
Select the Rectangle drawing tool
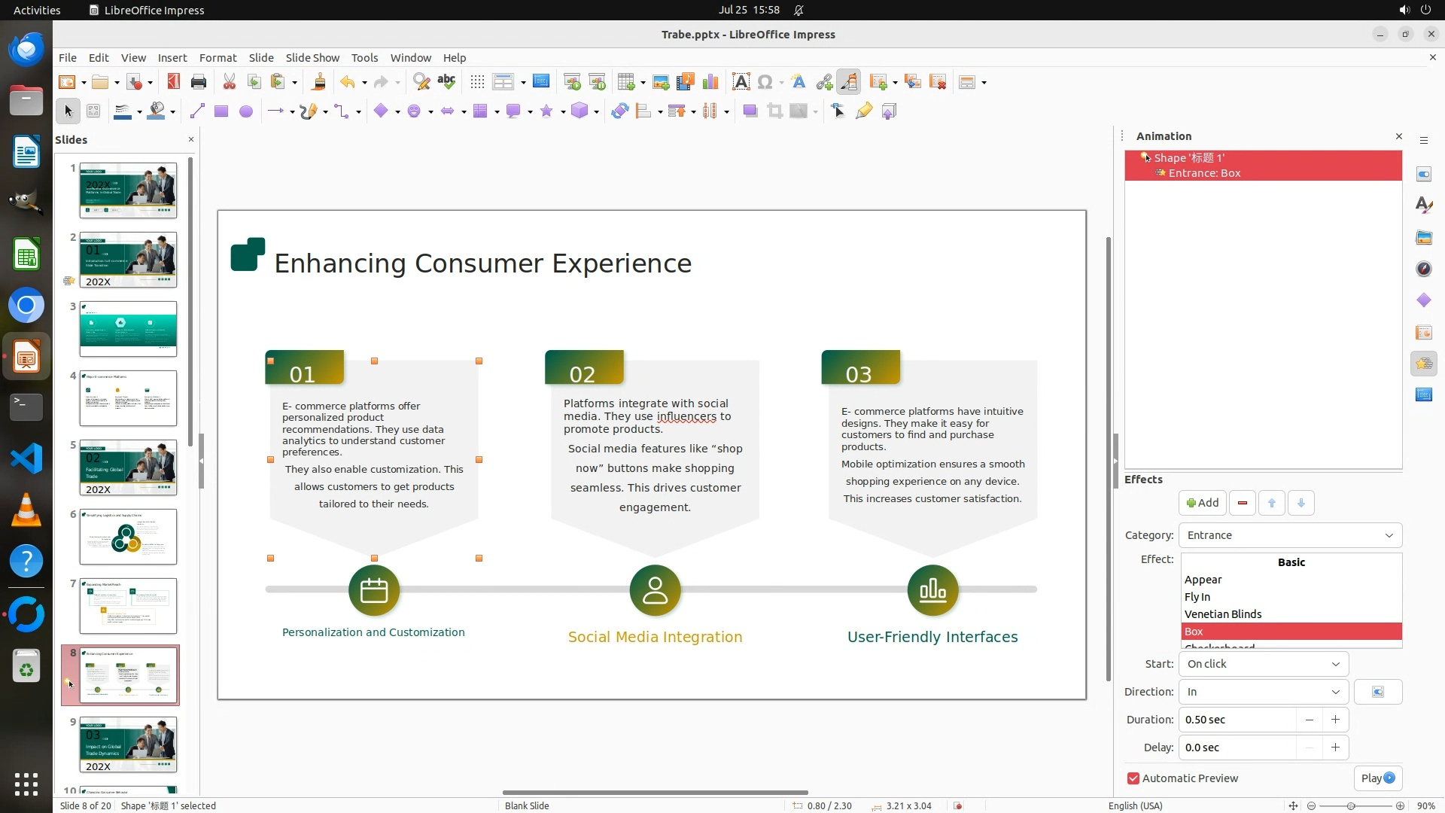point(221,111)
